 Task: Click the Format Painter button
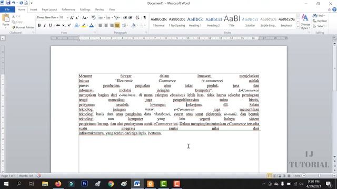pyautogui.click(x=23, y=27)
